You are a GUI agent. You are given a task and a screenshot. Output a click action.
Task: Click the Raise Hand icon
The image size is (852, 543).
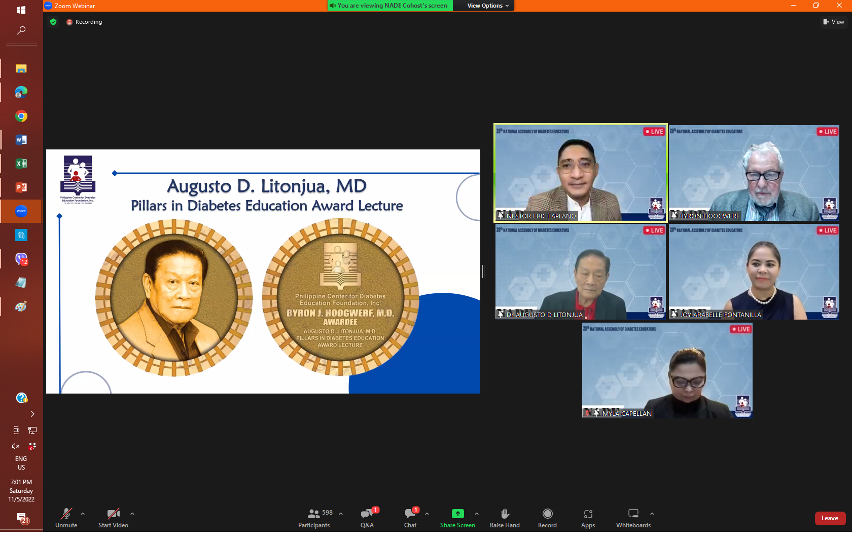[x=505, y=514]
